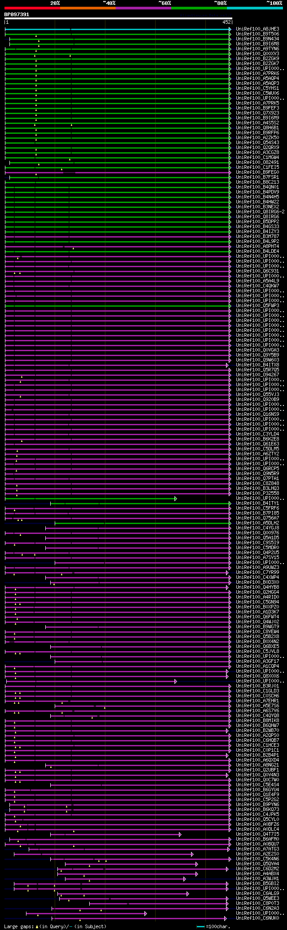Click the cyan ~100% identity legend bar
287x930 pixels.
(x=255, y=8)
